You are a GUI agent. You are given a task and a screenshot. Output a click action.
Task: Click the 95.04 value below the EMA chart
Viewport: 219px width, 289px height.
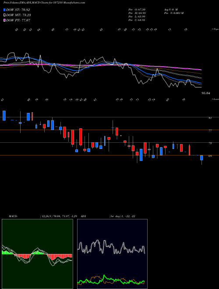(206, 93)
